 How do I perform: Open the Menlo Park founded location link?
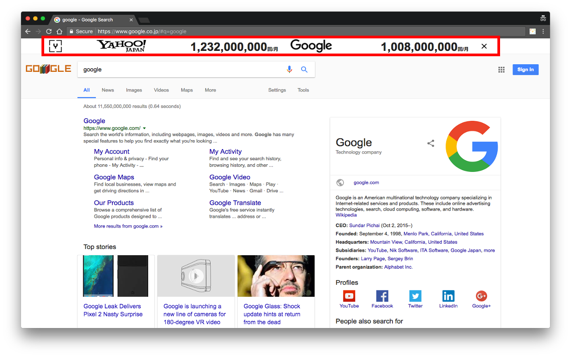416,234
